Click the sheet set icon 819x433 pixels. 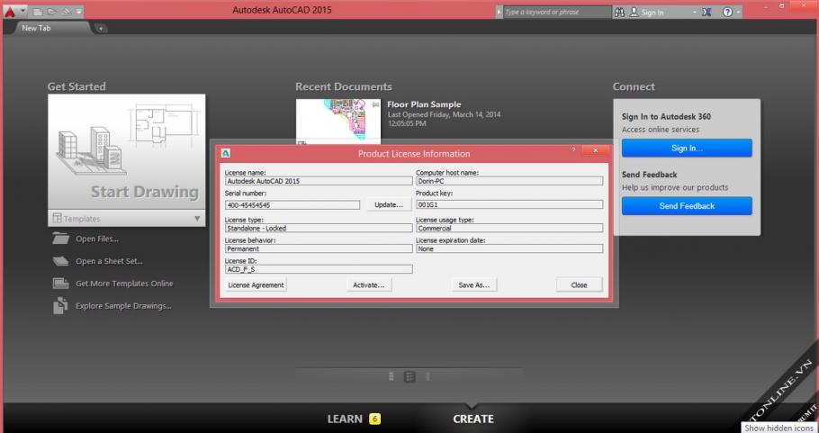tap(60, 261)
